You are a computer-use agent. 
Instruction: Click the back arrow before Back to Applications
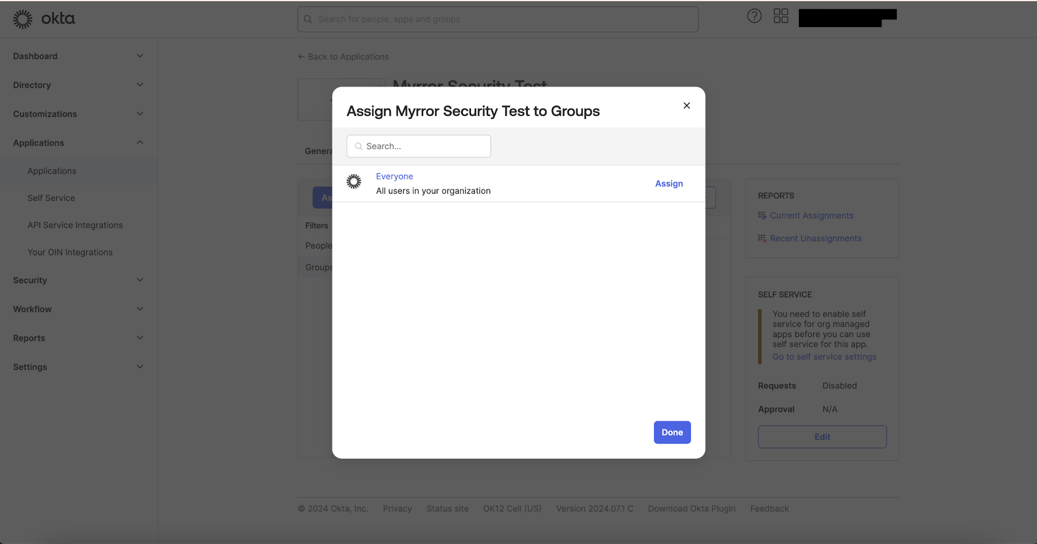[301, 57]
